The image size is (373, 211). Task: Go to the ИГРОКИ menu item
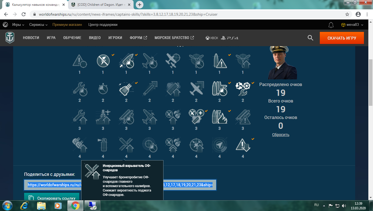(x=115, y=38)
